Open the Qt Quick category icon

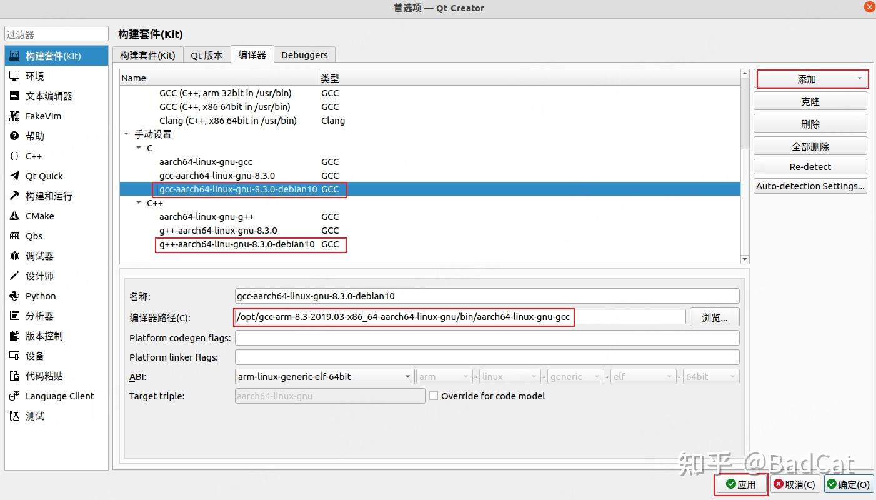point(14,176)
